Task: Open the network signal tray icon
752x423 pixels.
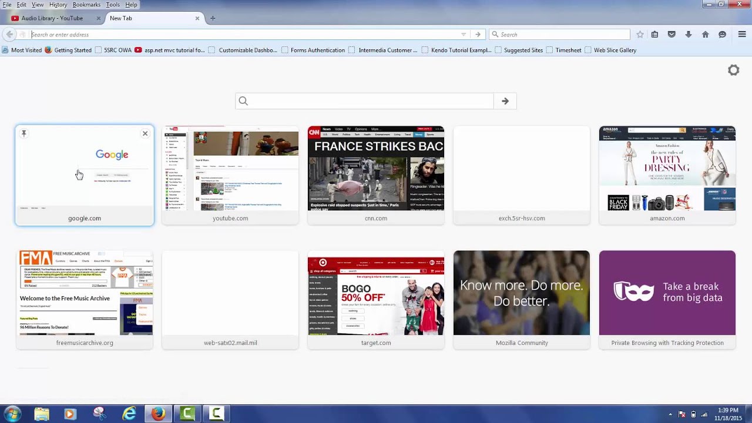Action: point(704,415)
